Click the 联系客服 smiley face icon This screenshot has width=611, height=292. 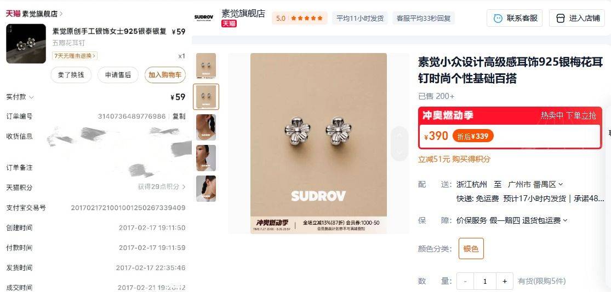pyautogui.click(x=498, y=18)
